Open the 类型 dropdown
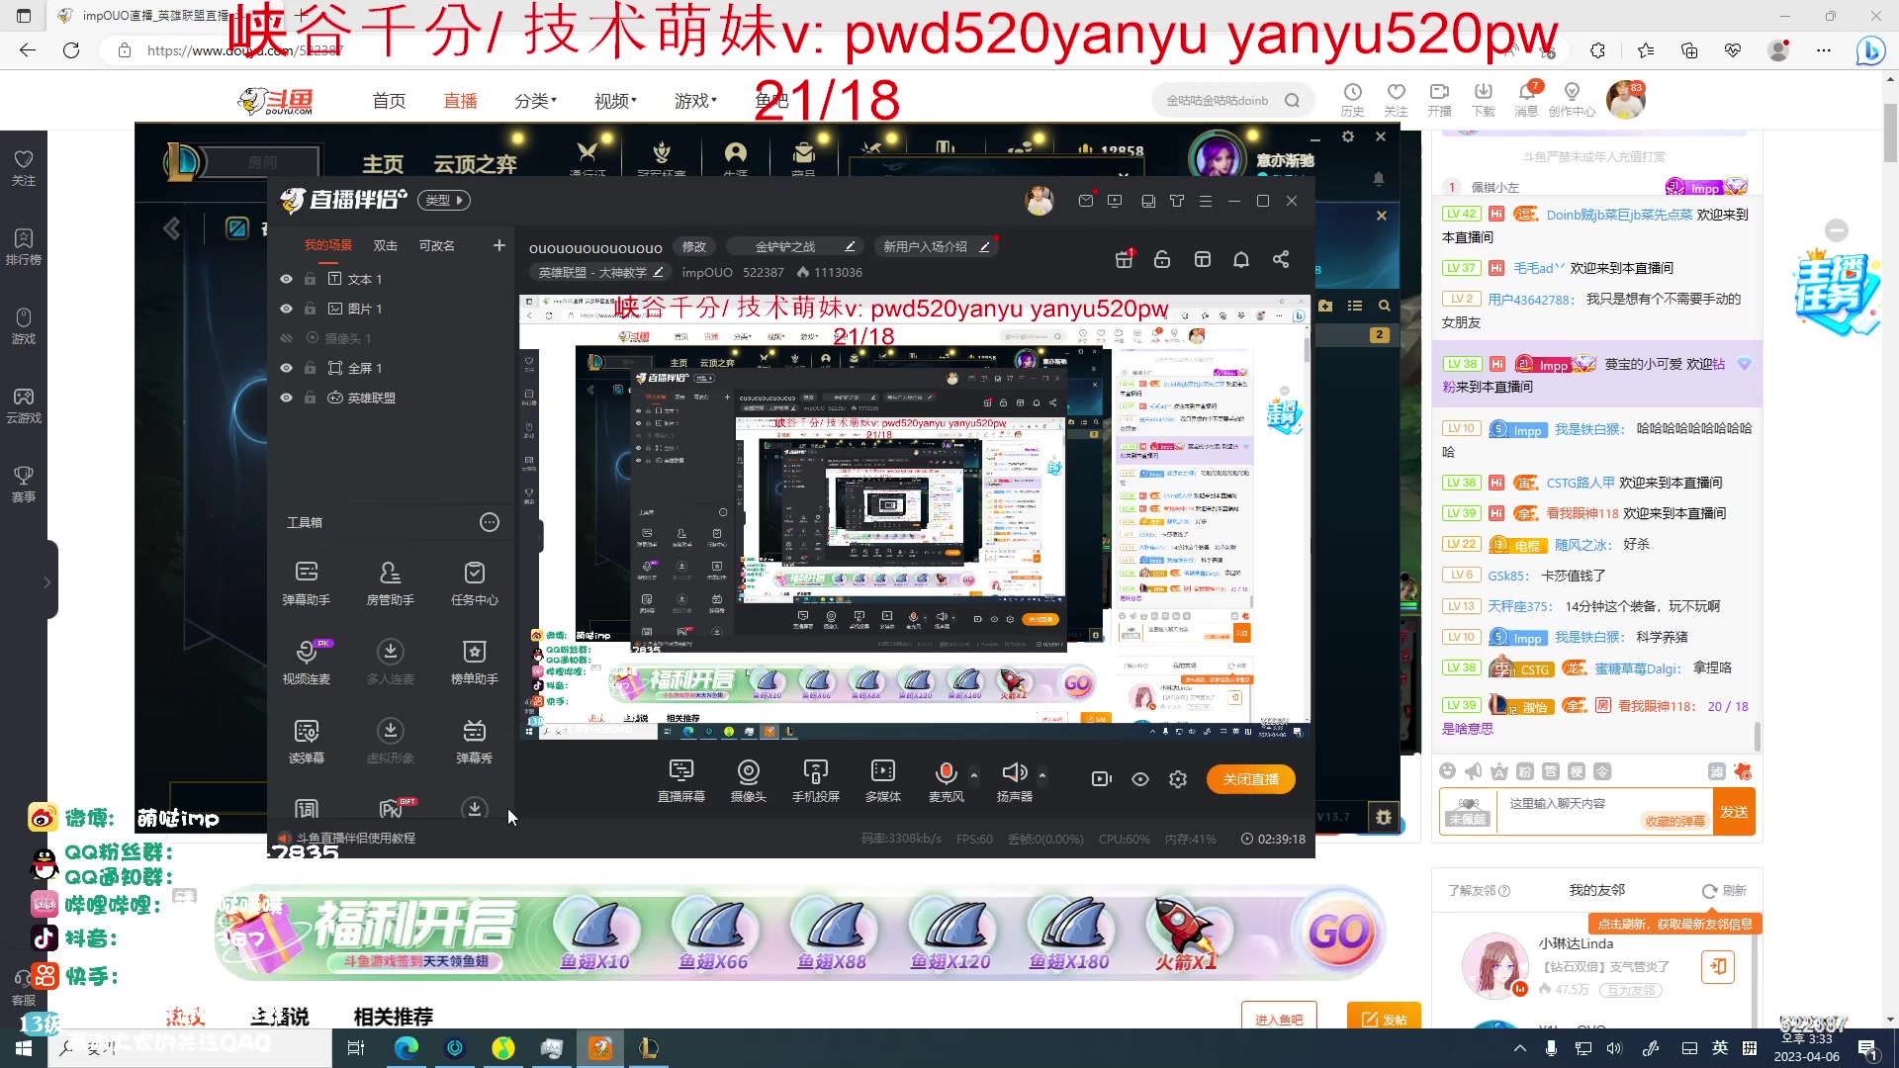 [443, 200]
